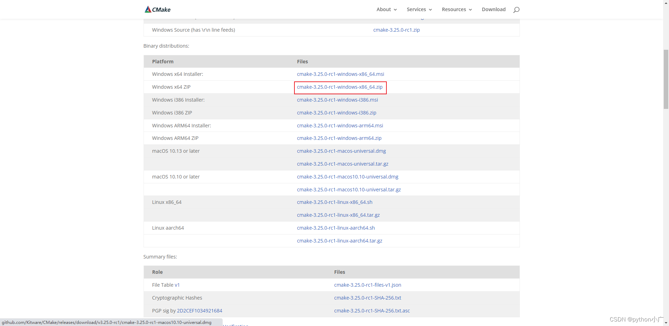Screen dimensions: 669x326
Task: Expand the About menu chevron
Action: point(395,10)
